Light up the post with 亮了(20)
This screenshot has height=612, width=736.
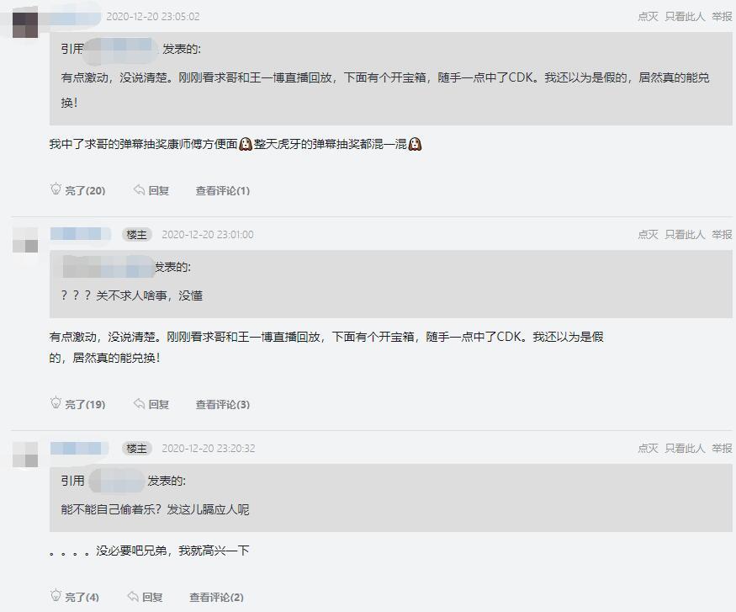(78, 190)
